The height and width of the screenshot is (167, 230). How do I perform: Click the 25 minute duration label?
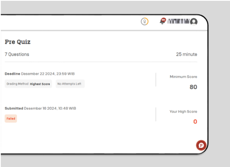(x=187, y=54)
